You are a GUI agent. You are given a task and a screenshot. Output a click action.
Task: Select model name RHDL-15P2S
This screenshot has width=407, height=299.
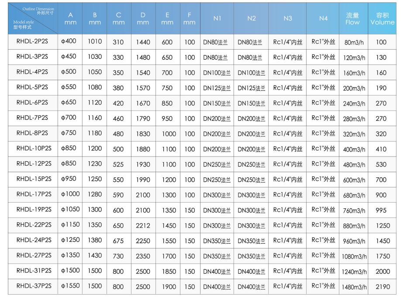pos(34,179)
